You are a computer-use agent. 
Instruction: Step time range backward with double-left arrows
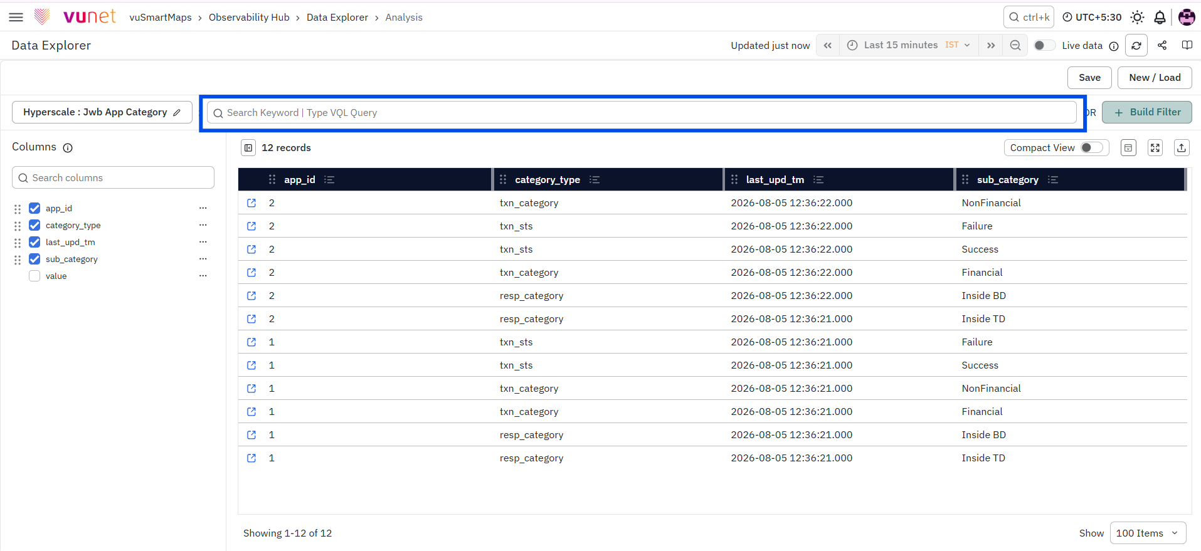pyautogui.click(x=828, y=45)
